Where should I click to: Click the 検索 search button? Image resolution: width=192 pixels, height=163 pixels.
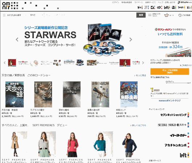point(141,15)
